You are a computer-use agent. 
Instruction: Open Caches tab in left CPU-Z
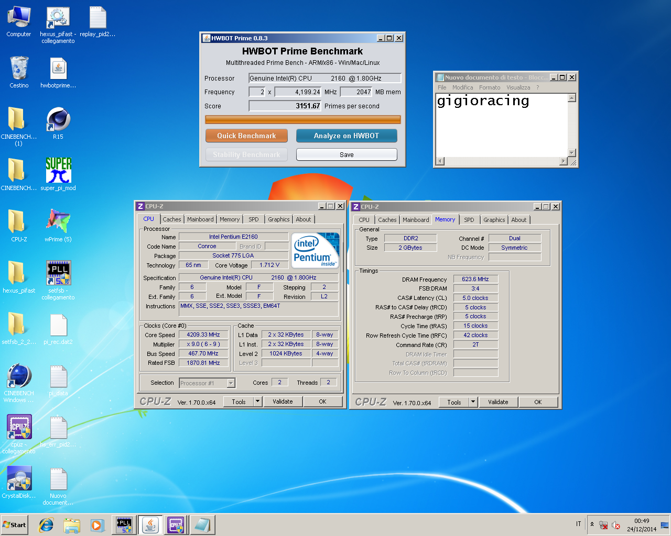171,219
